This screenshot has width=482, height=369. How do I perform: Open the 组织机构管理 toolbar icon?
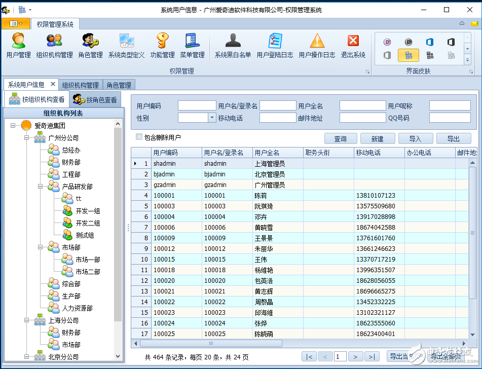coord(54,45)
